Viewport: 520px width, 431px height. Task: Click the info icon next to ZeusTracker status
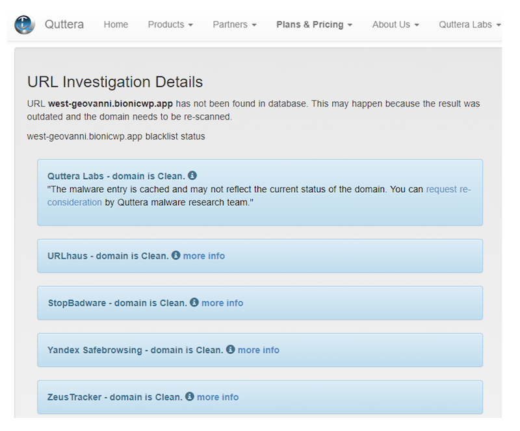click(x=189, y=397)
